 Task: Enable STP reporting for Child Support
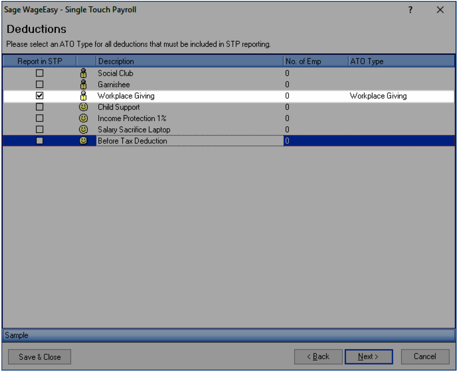[x=40, y=107]
